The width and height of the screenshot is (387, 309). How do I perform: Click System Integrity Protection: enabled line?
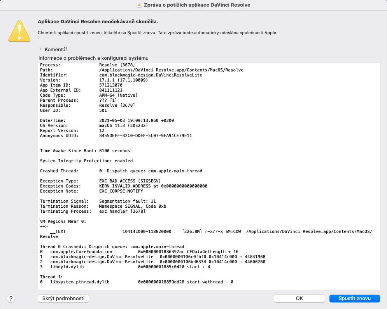click(x=86, y=161)
